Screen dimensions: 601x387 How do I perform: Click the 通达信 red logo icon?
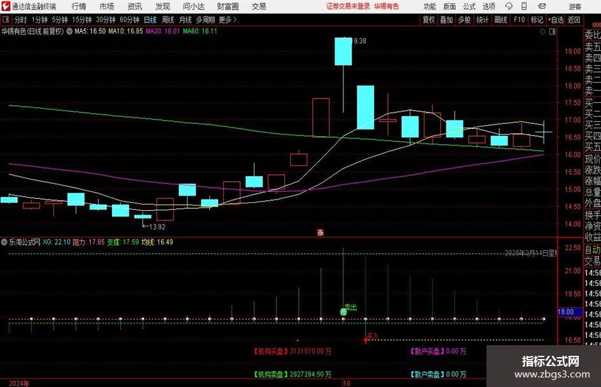pyautogui.click(x=6, y=6)
